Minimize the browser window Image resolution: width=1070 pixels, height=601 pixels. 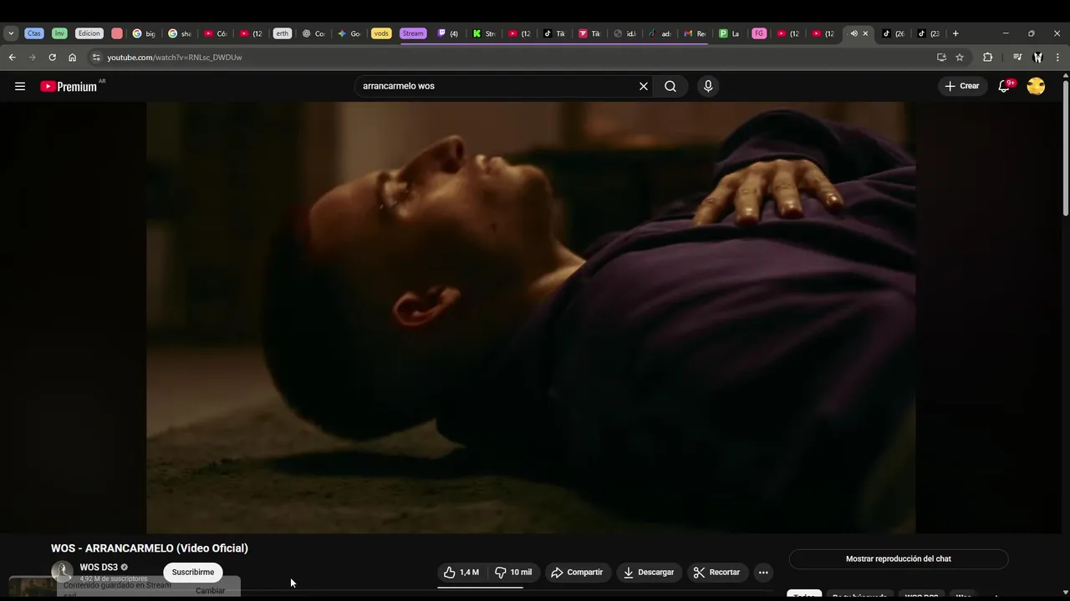click(1006, 33)
